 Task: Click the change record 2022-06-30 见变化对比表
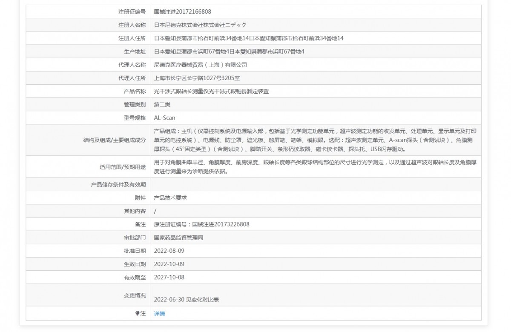[x=186, y=300]
